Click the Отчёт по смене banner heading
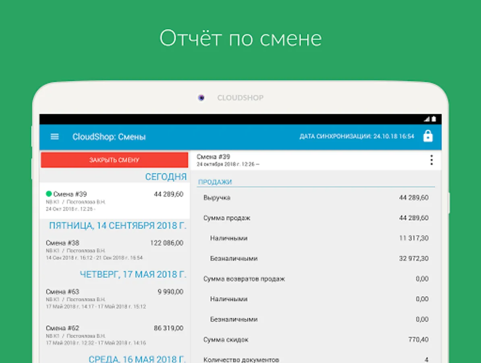Screen dimensions: 481x363 [x=240, y=38]
